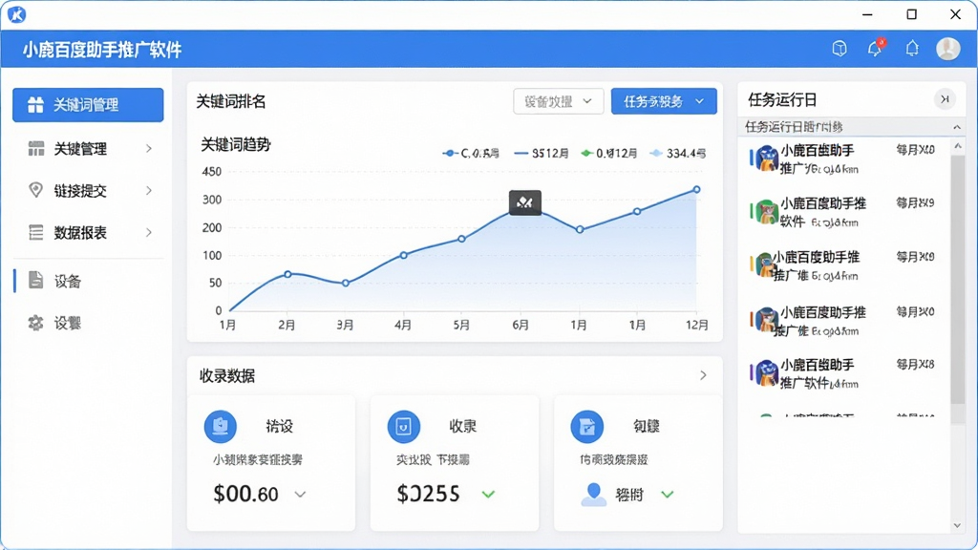Open notifications bell with red badge
The height and width of the screenshot is (550, 978).
tap(876, 48)
